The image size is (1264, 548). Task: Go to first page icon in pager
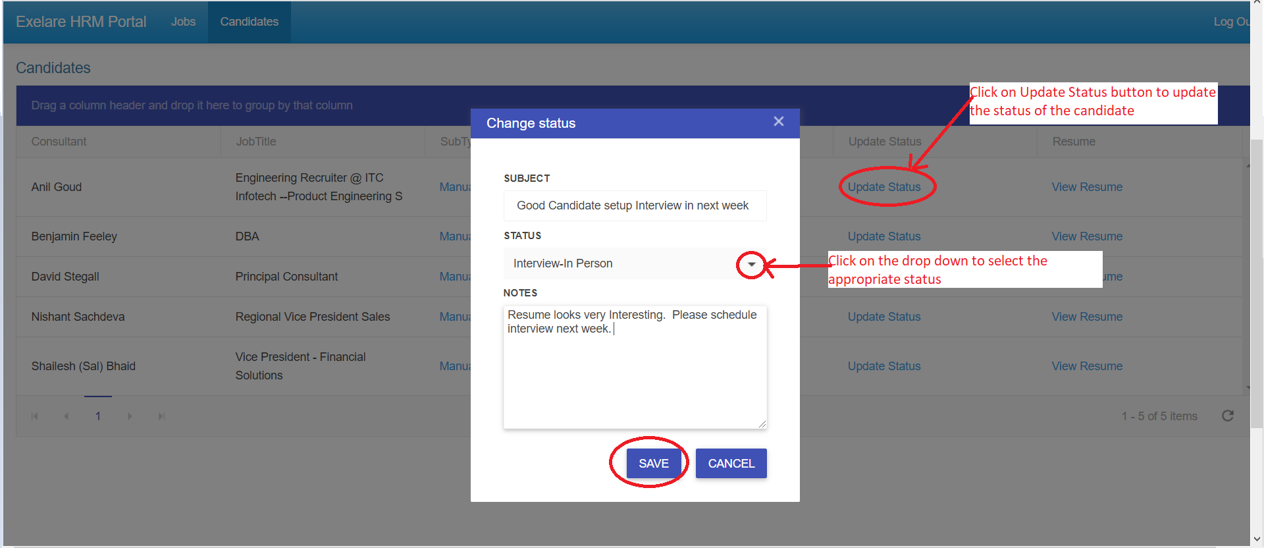click(x=35, y=416)
